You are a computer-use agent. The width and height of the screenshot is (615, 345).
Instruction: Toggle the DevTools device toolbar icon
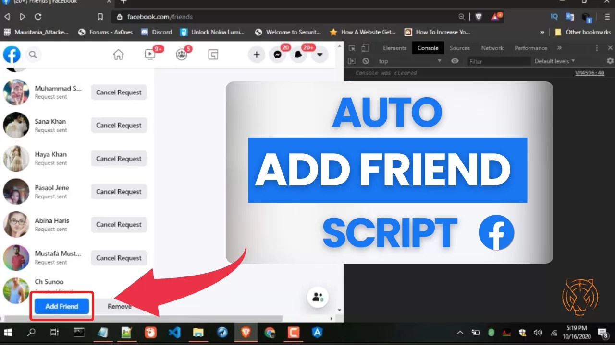coord(365,48)
